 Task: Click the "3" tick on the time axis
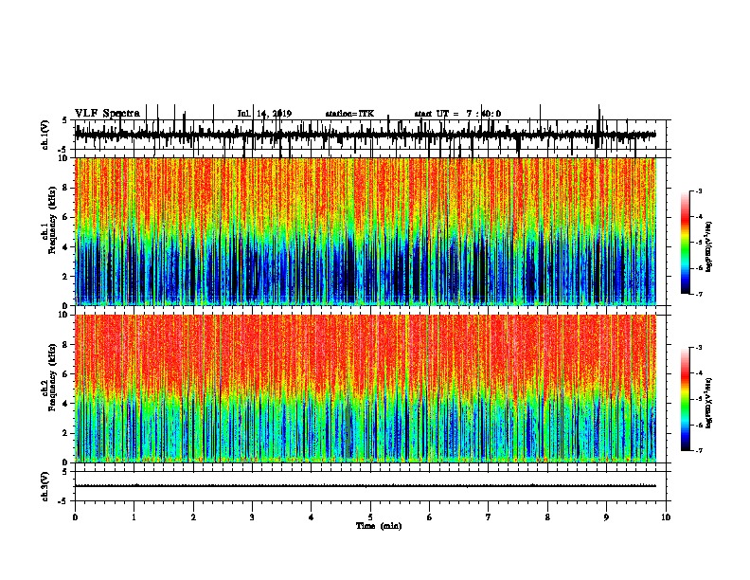coord(252,517)
